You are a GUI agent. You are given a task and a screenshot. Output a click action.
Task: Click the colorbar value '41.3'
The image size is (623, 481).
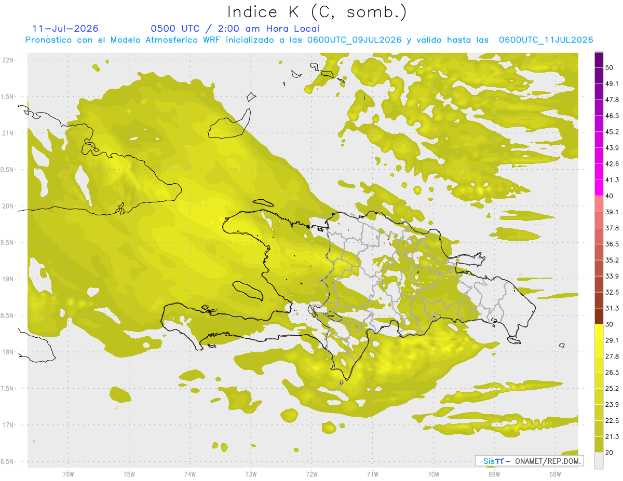612,180
